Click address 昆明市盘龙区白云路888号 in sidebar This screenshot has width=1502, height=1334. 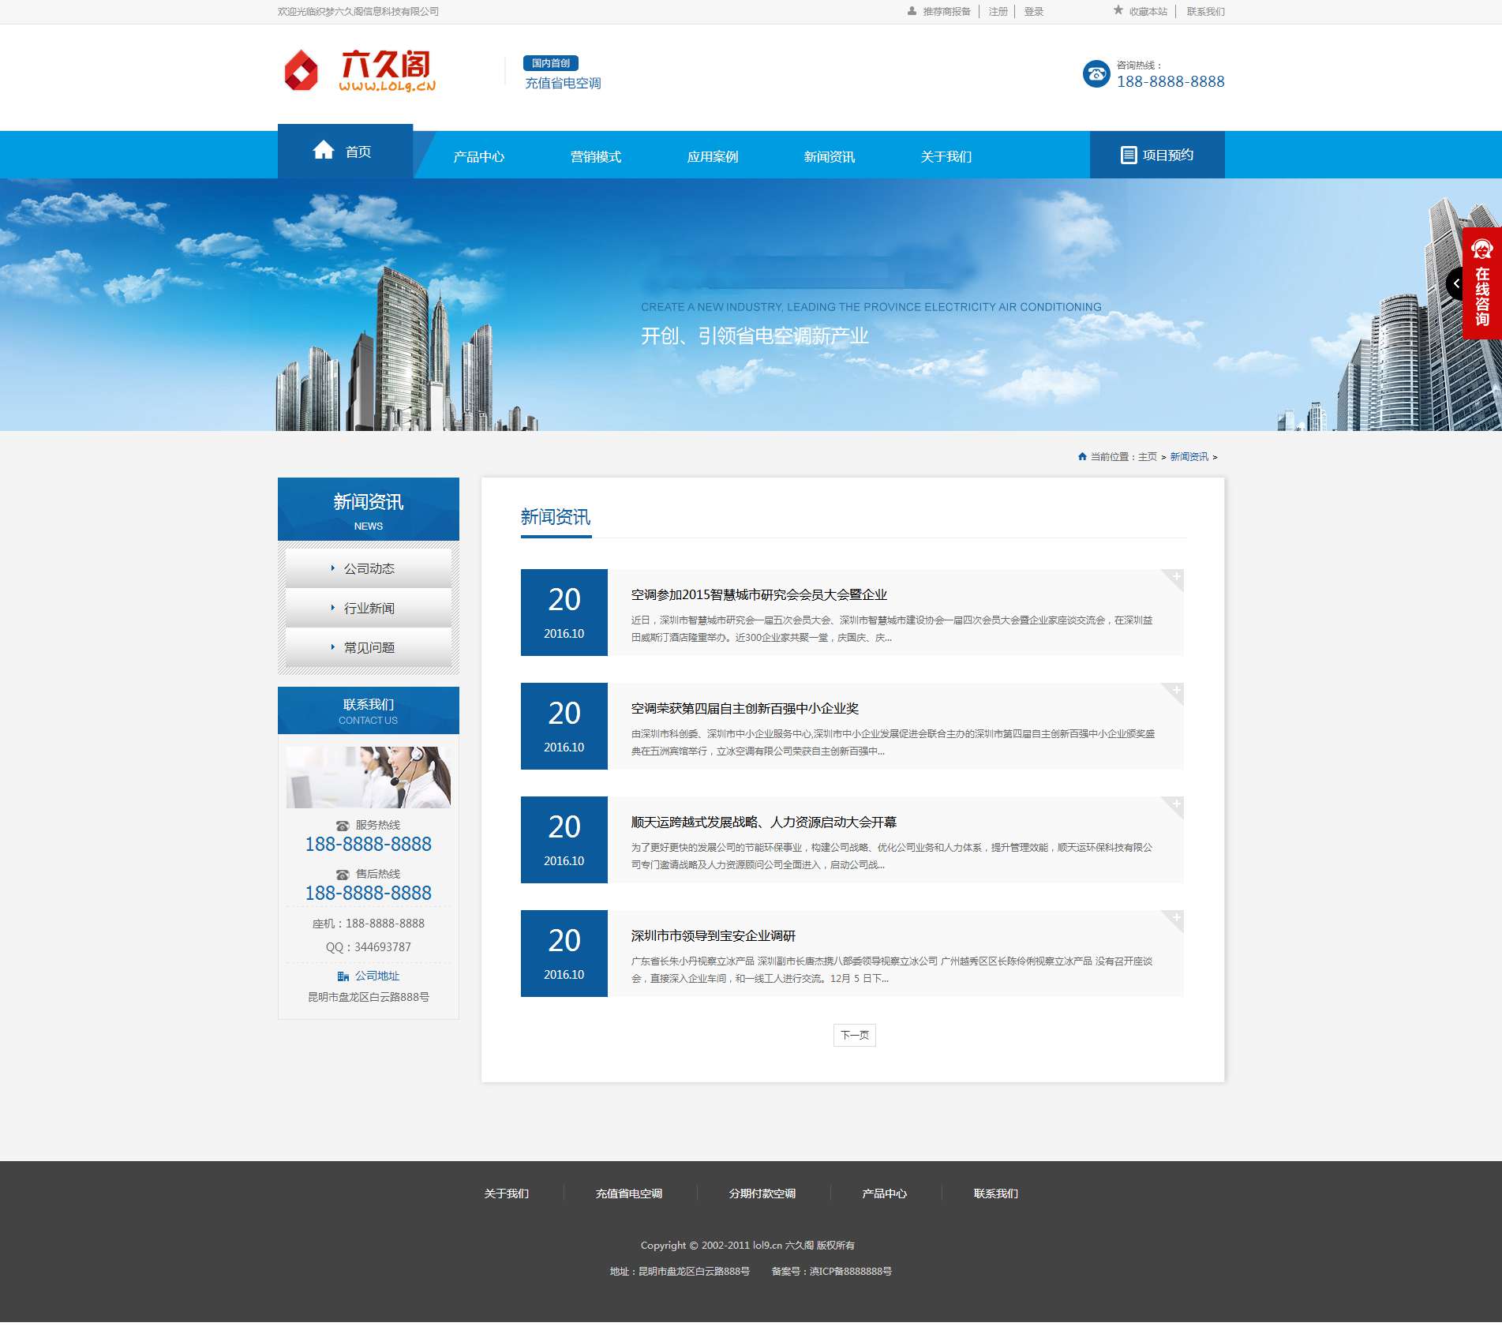point(369,997)
